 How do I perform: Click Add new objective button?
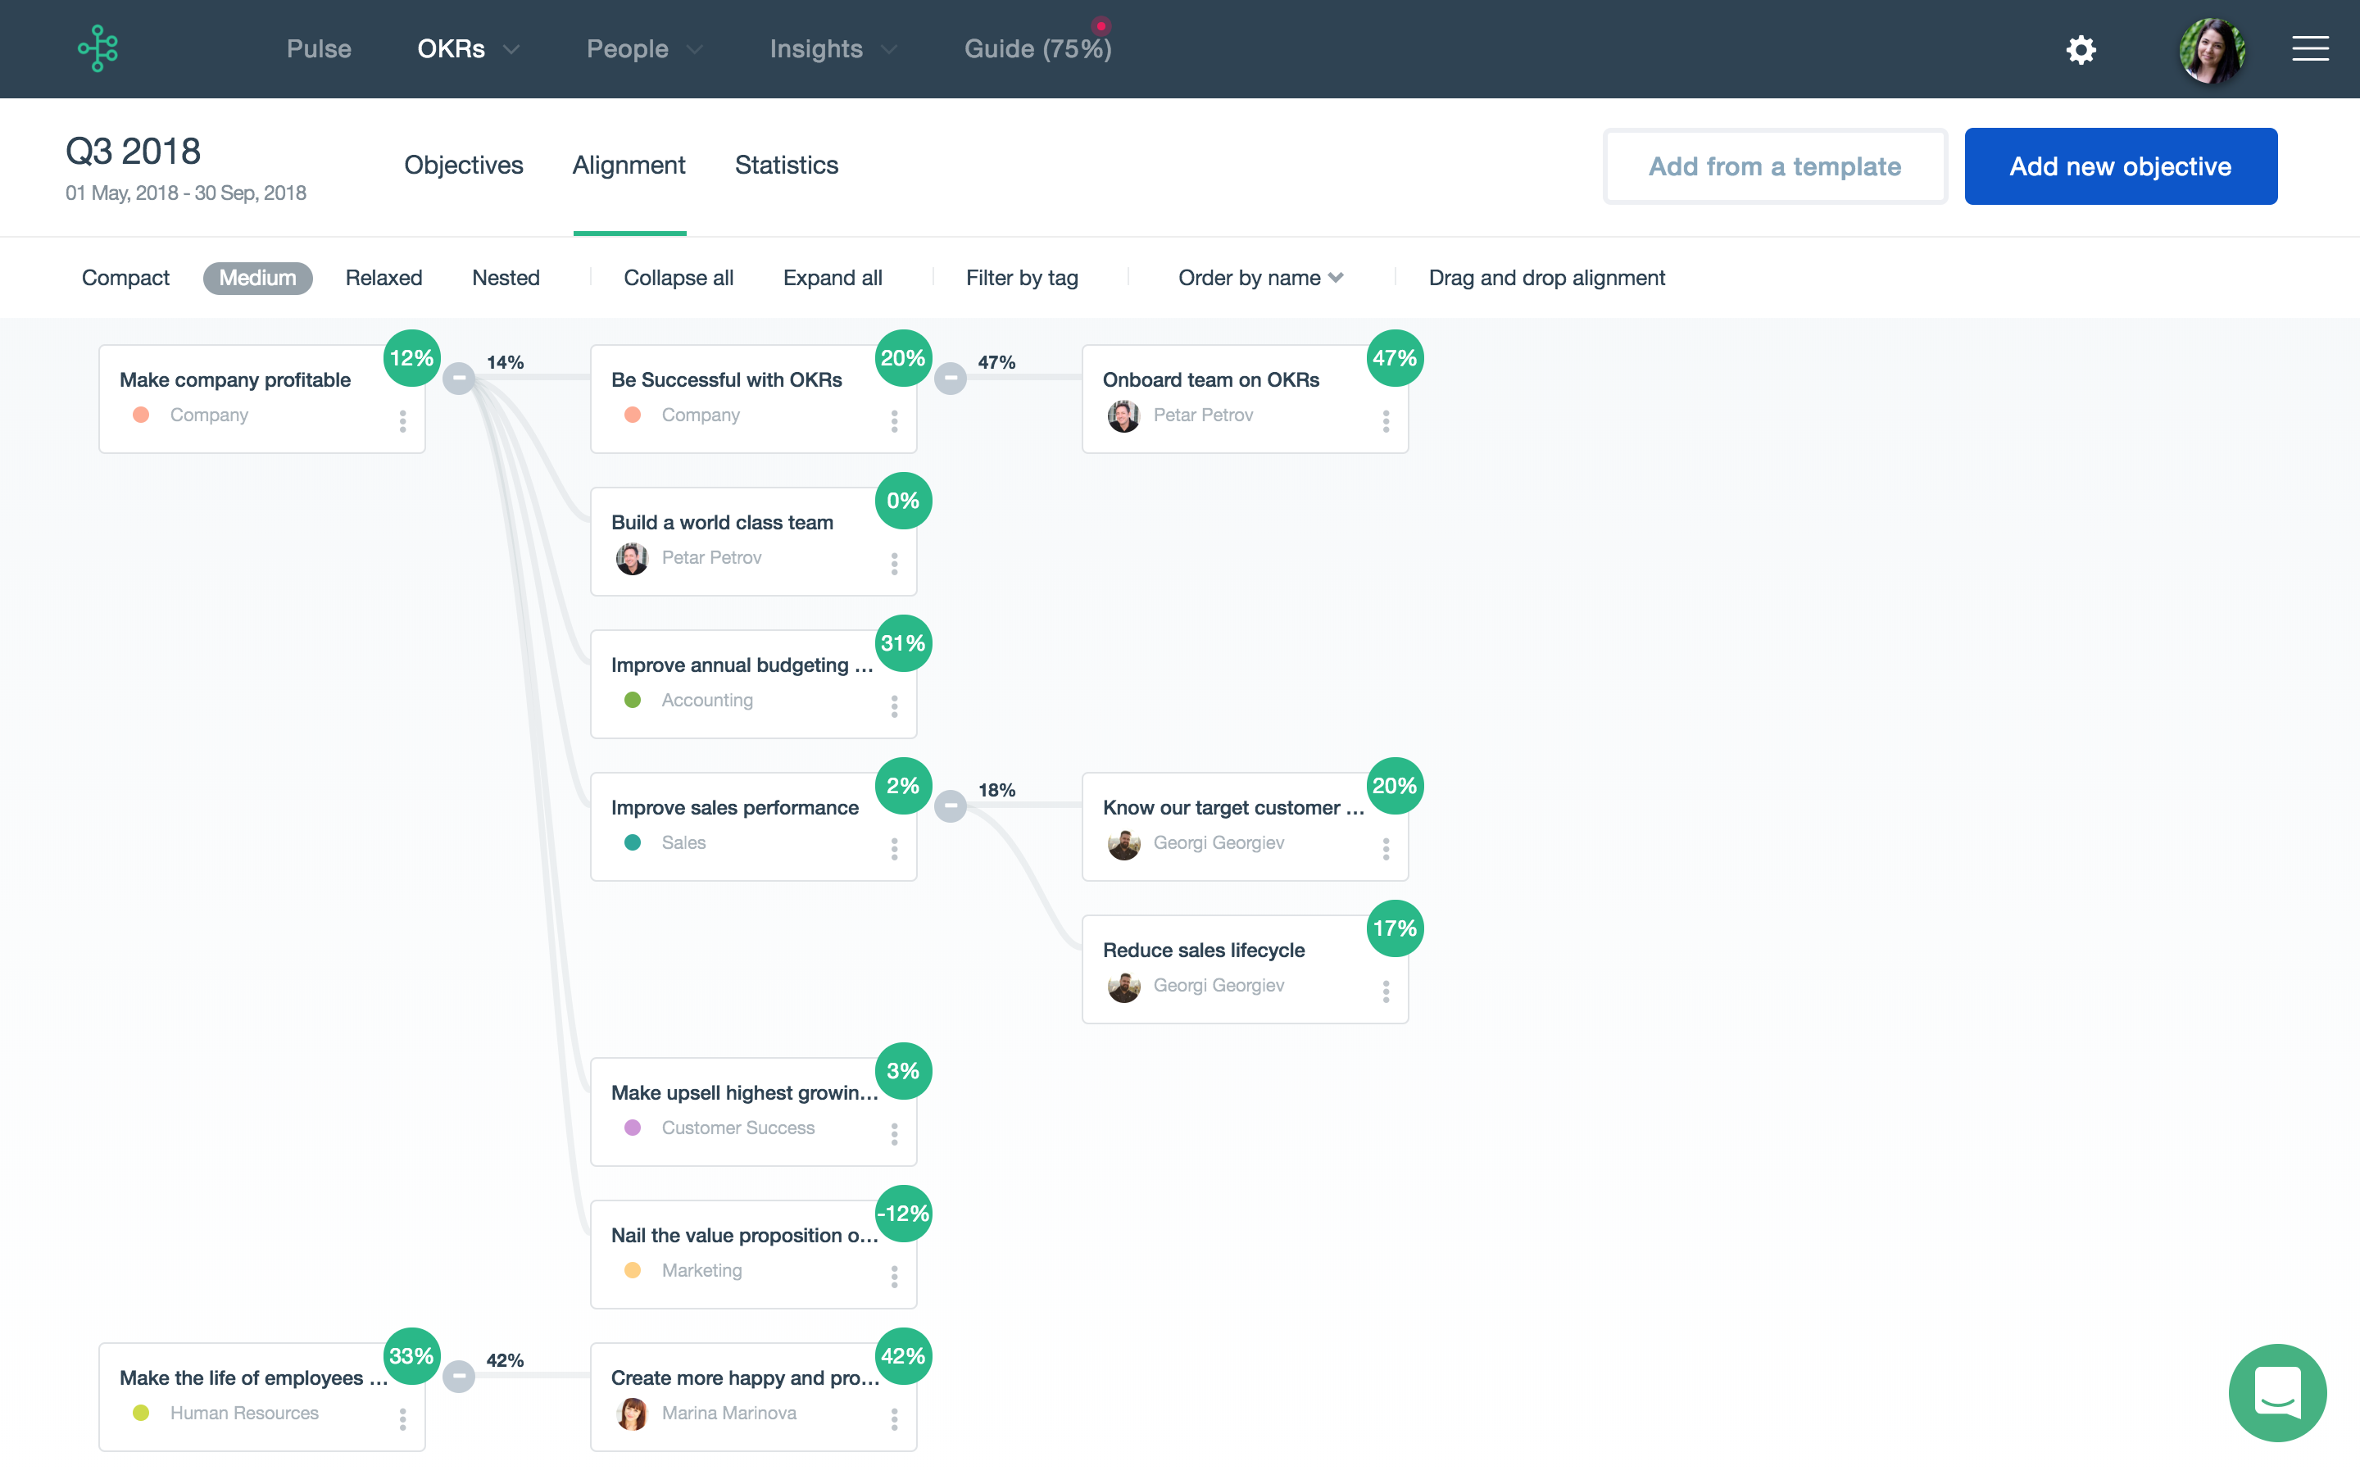pos(2120,166)
